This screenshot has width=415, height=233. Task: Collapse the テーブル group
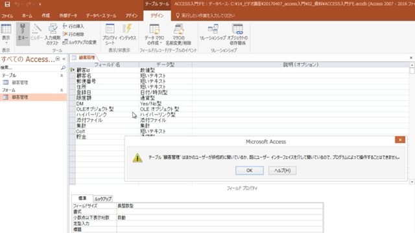(62, 76)
